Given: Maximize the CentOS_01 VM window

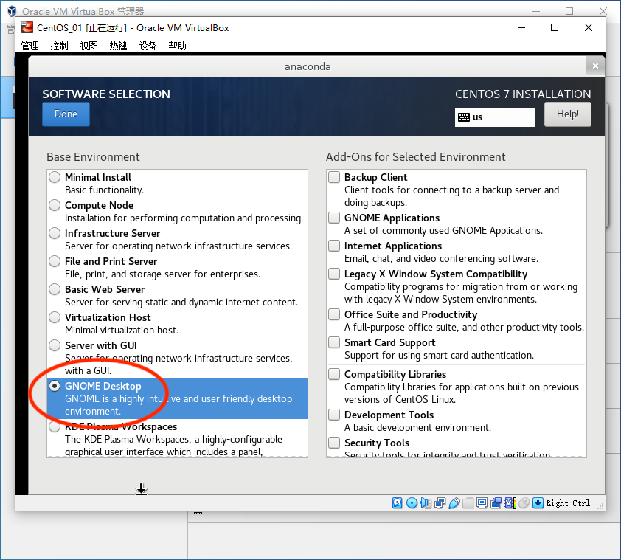Looking at the screenshot, I should (555, 27).
